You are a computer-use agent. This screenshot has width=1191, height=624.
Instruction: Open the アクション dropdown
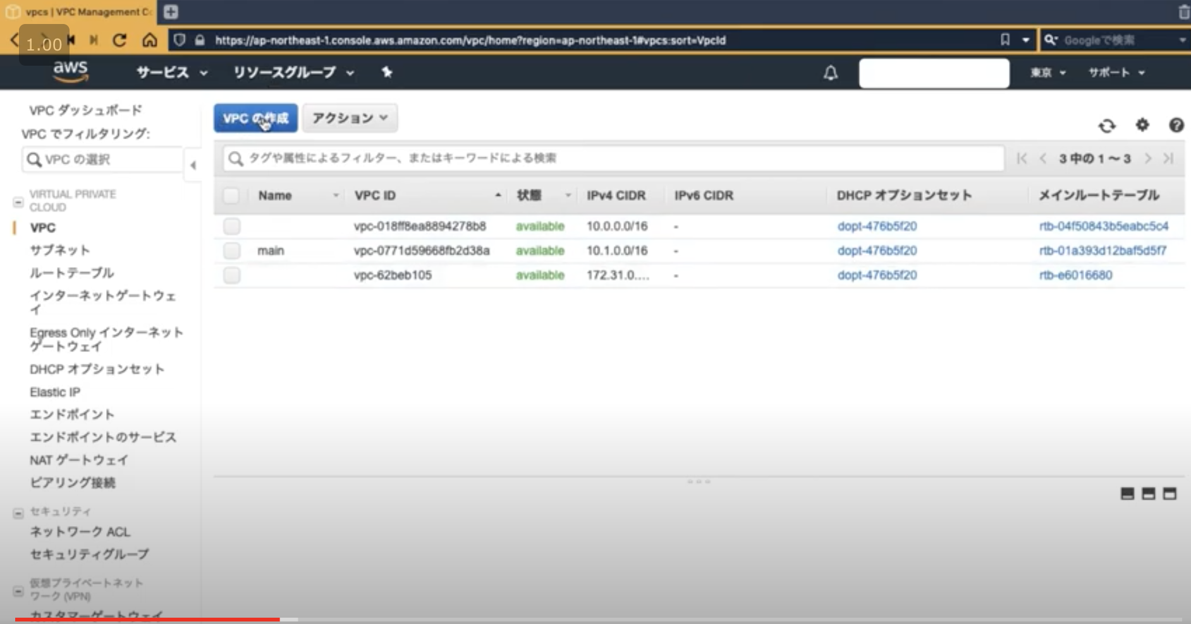pyautogui.click(x=350, y=118)
